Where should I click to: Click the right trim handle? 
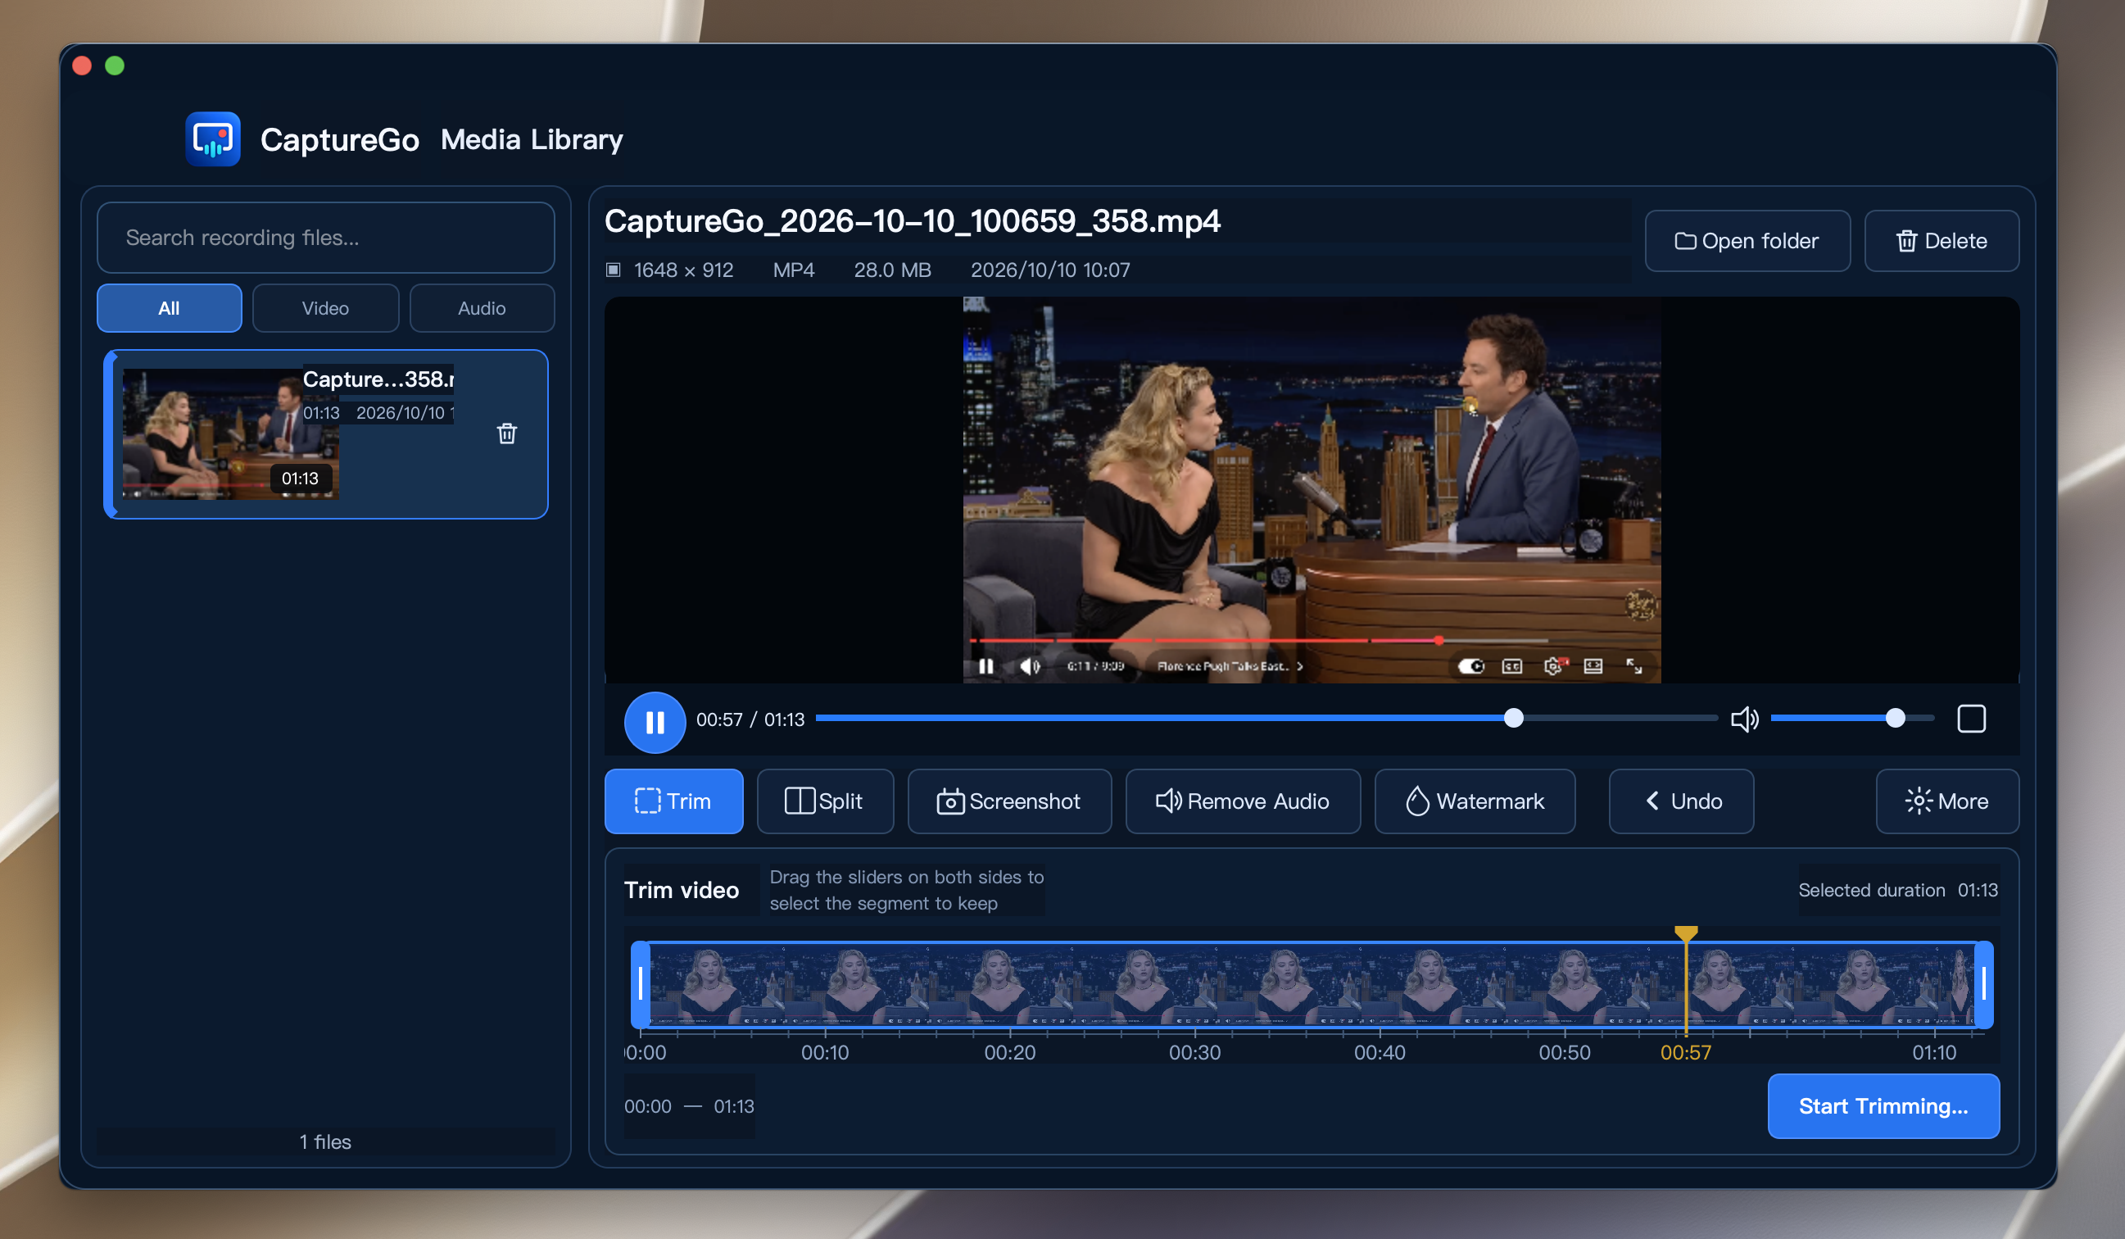point(1983,983)
